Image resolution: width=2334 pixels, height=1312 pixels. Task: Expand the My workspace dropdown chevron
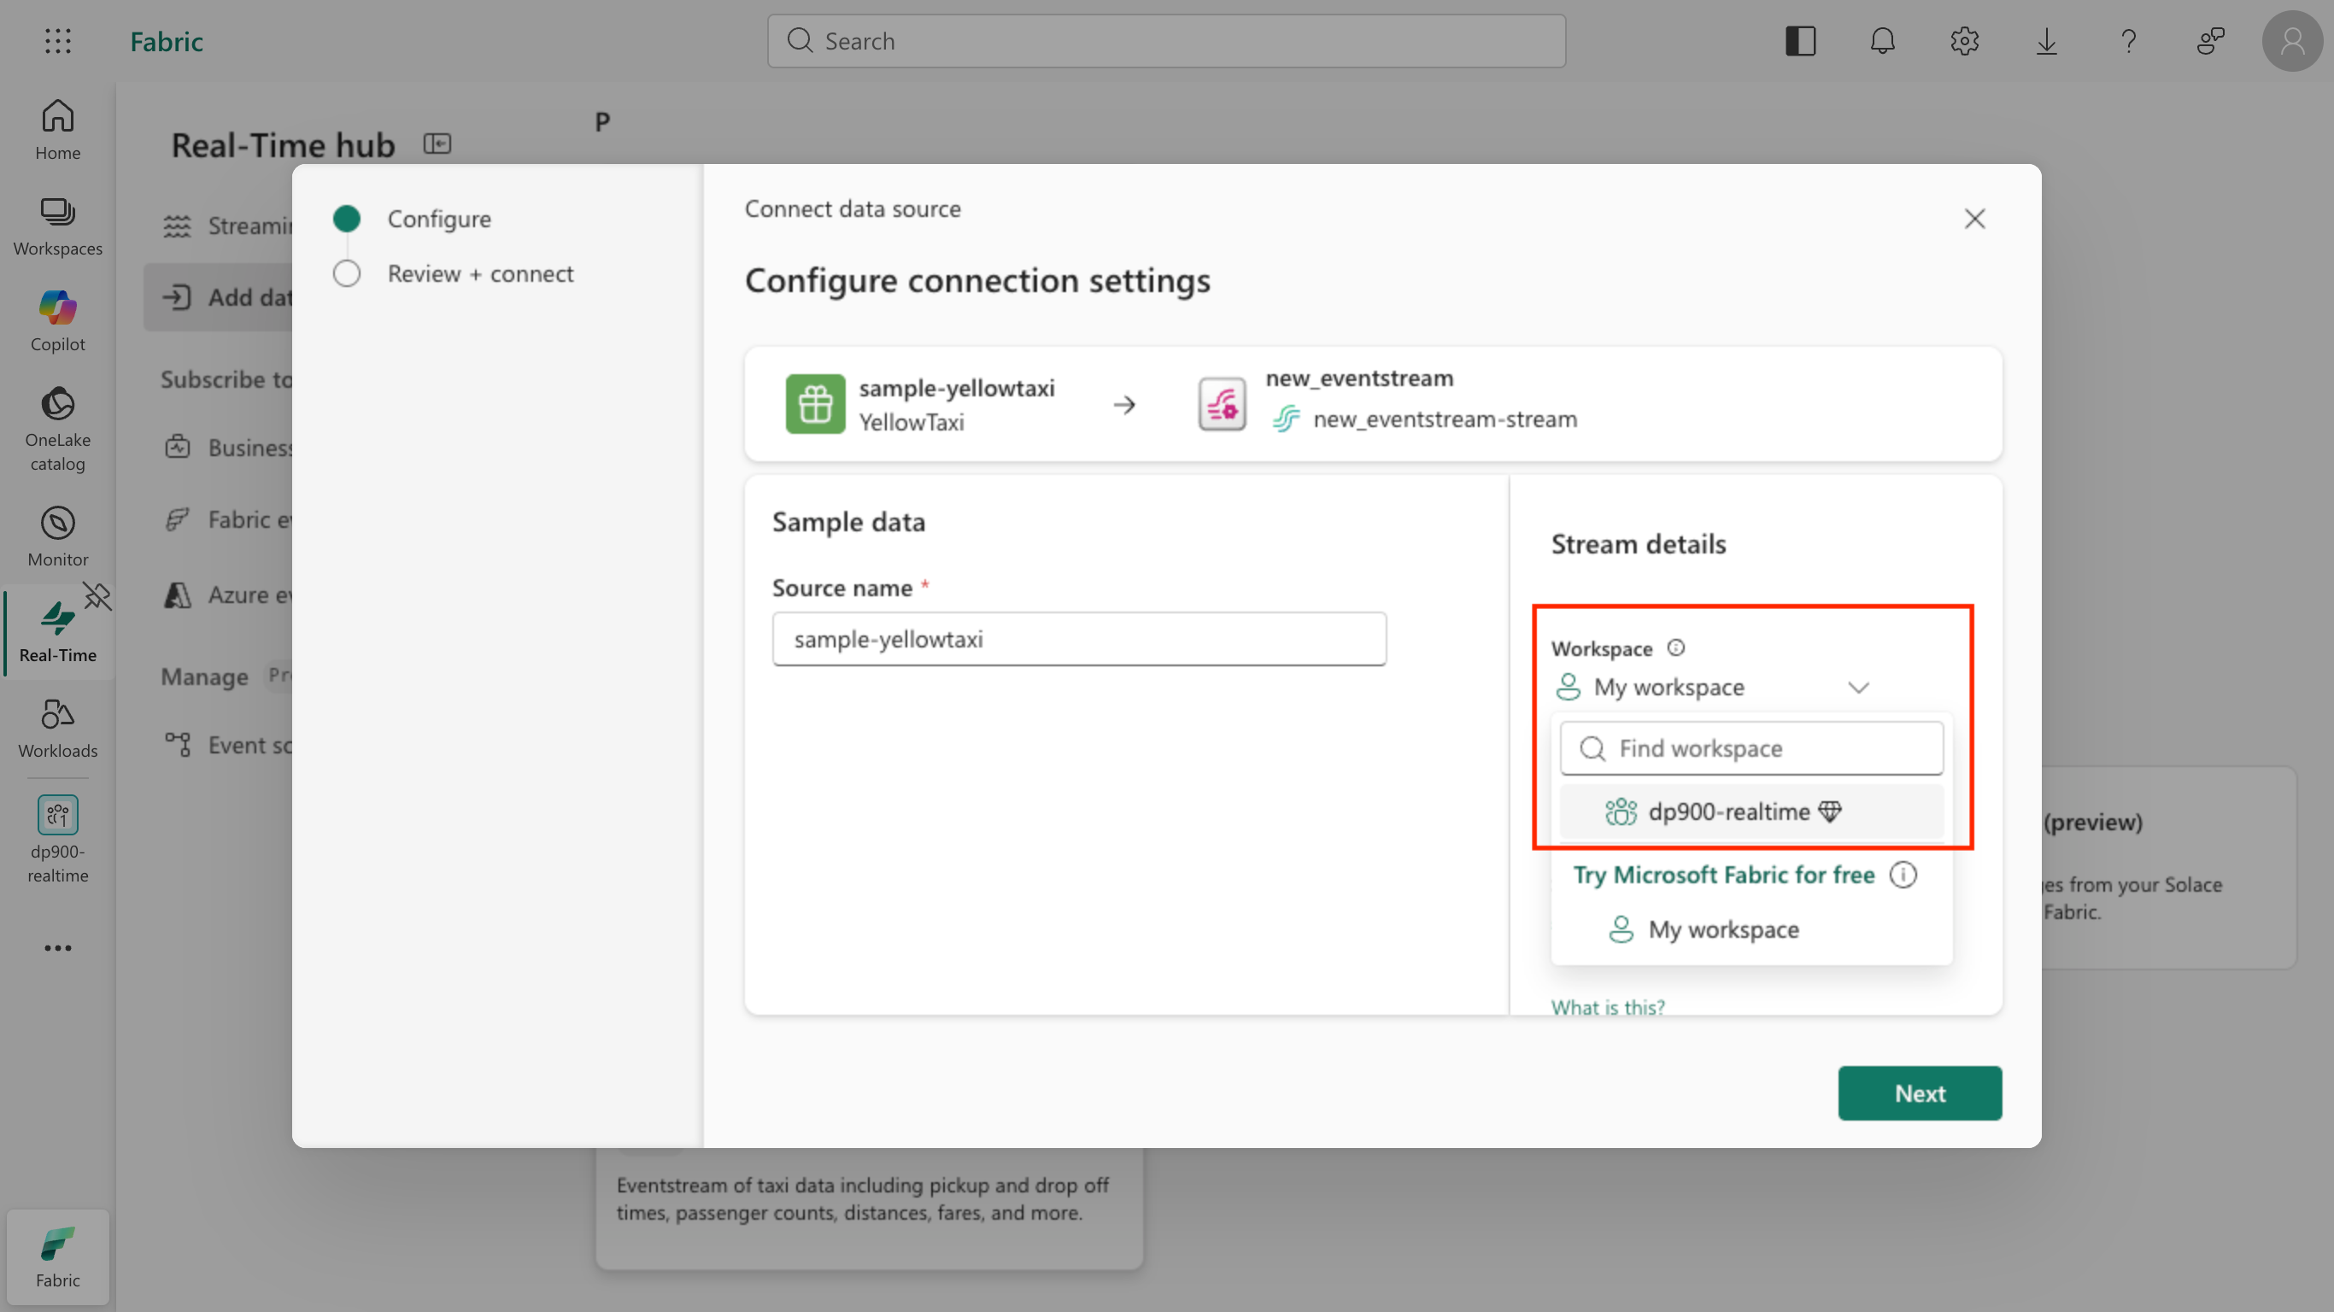point(1859,688)
